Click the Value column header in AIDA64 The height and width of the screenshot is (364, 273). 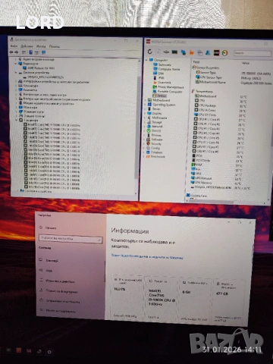pyautogui.click(x=246, y=63)
